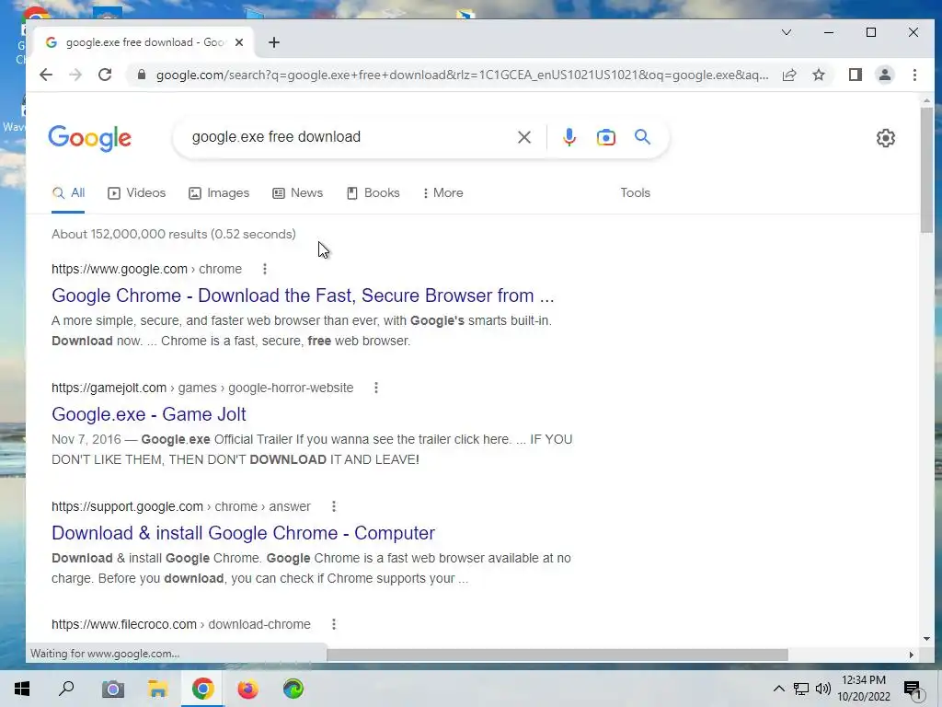Click the support.google.com breadcrumb URL

181,506
